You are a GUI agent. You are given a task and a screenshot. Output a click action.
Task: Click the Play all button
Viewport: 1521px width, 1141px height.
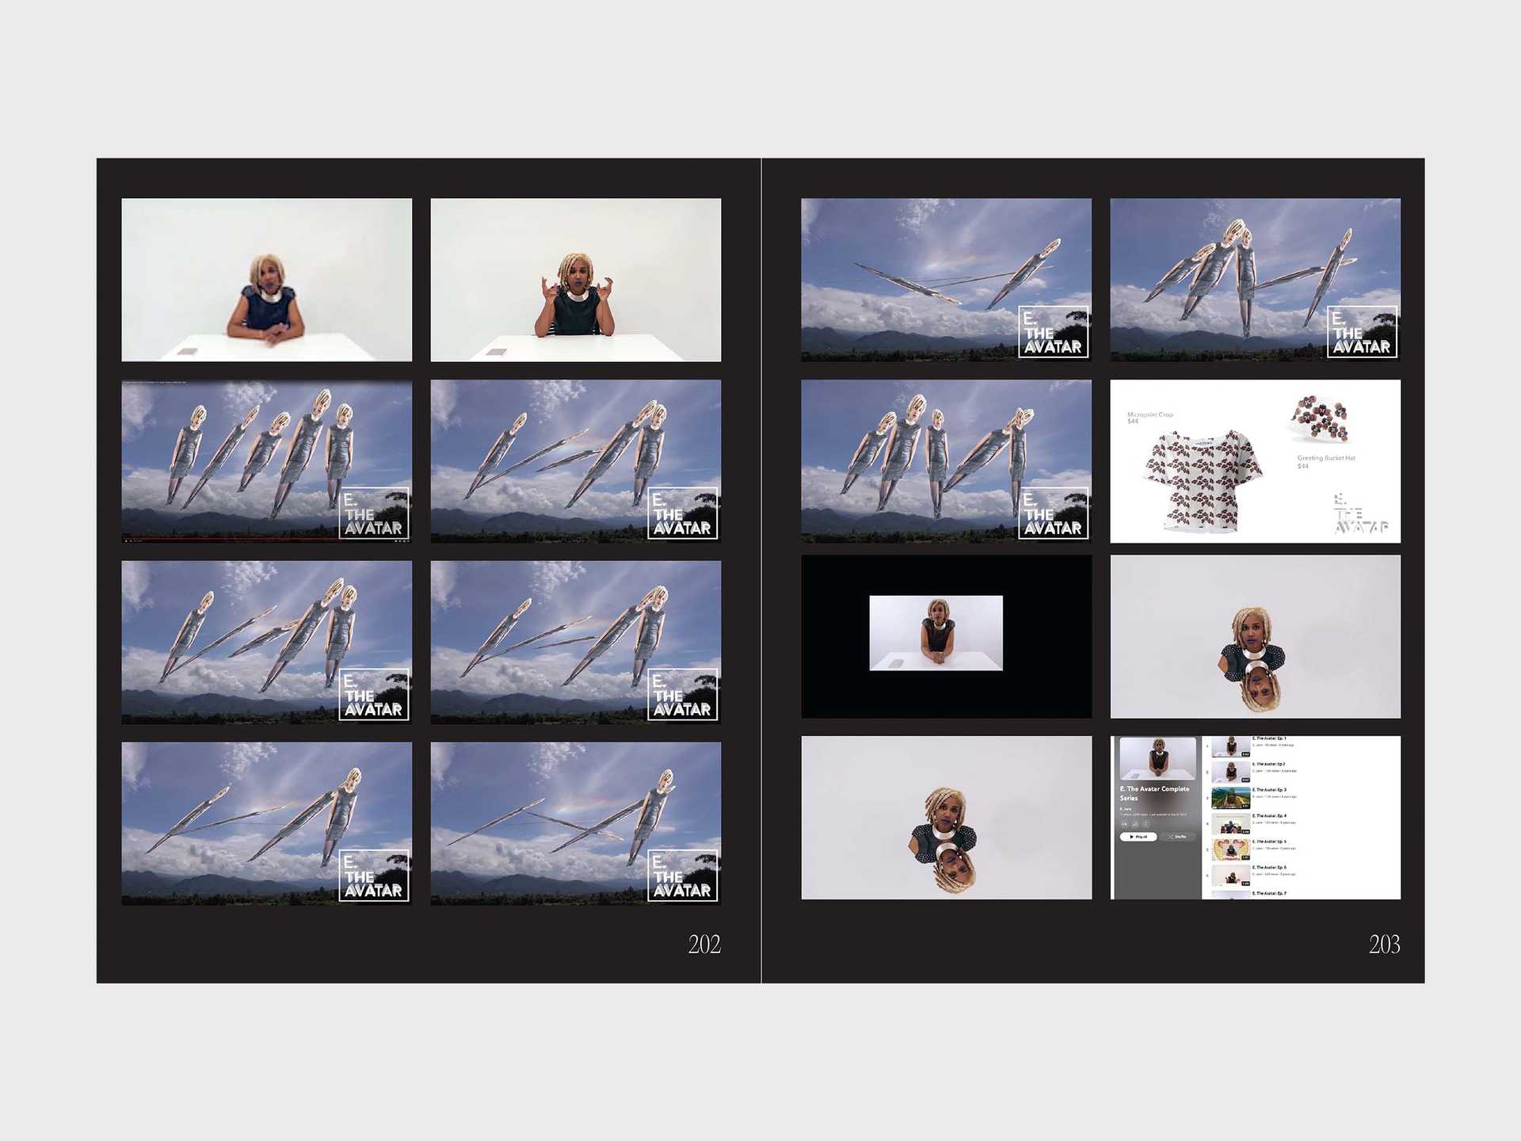coord(1138,837)
